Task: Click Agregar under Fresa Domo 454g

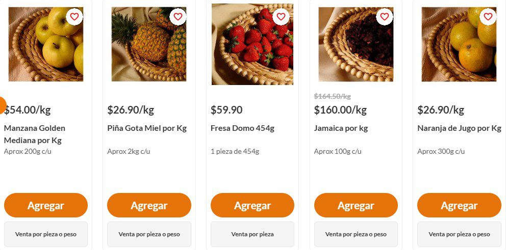Action: point(252,205)
